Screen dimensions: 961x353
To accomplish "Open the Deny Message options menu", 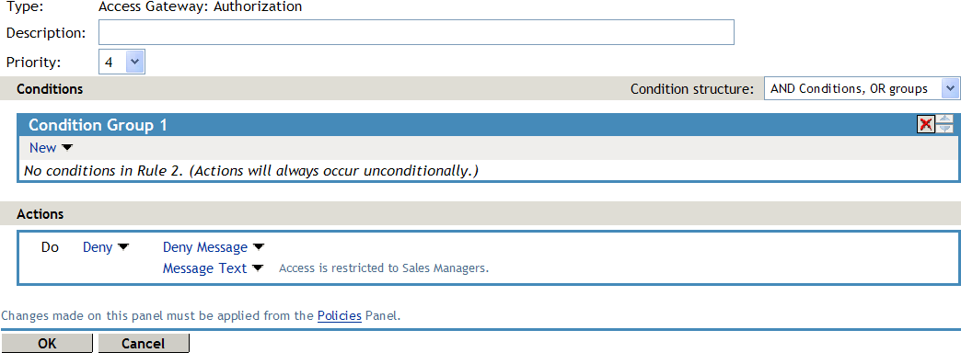I will (x=205, y=247).
